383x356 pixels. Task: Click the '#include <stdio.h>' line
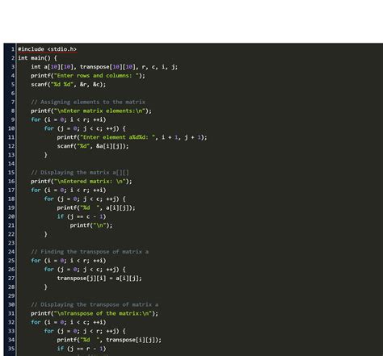pyautogui.click(x=47, y=49)
